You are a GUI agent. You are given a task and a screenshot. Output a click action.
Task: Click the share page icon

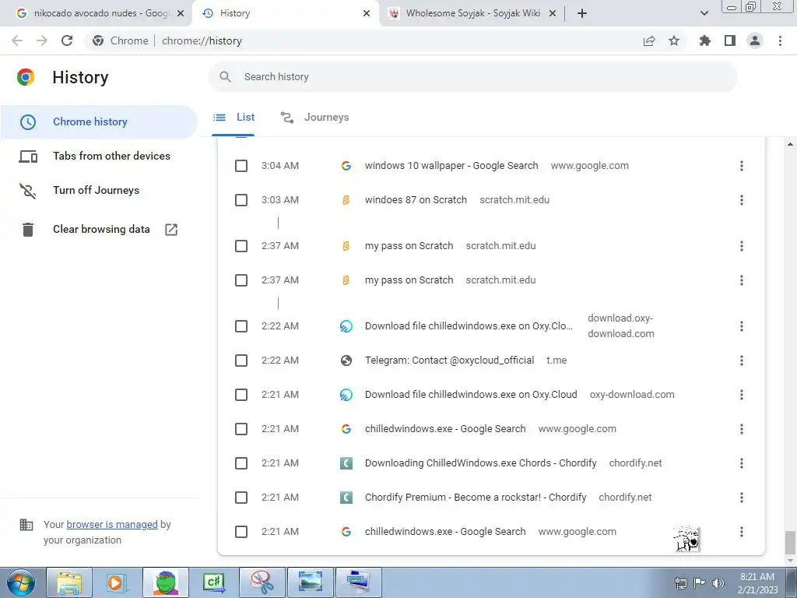point(649,40)
